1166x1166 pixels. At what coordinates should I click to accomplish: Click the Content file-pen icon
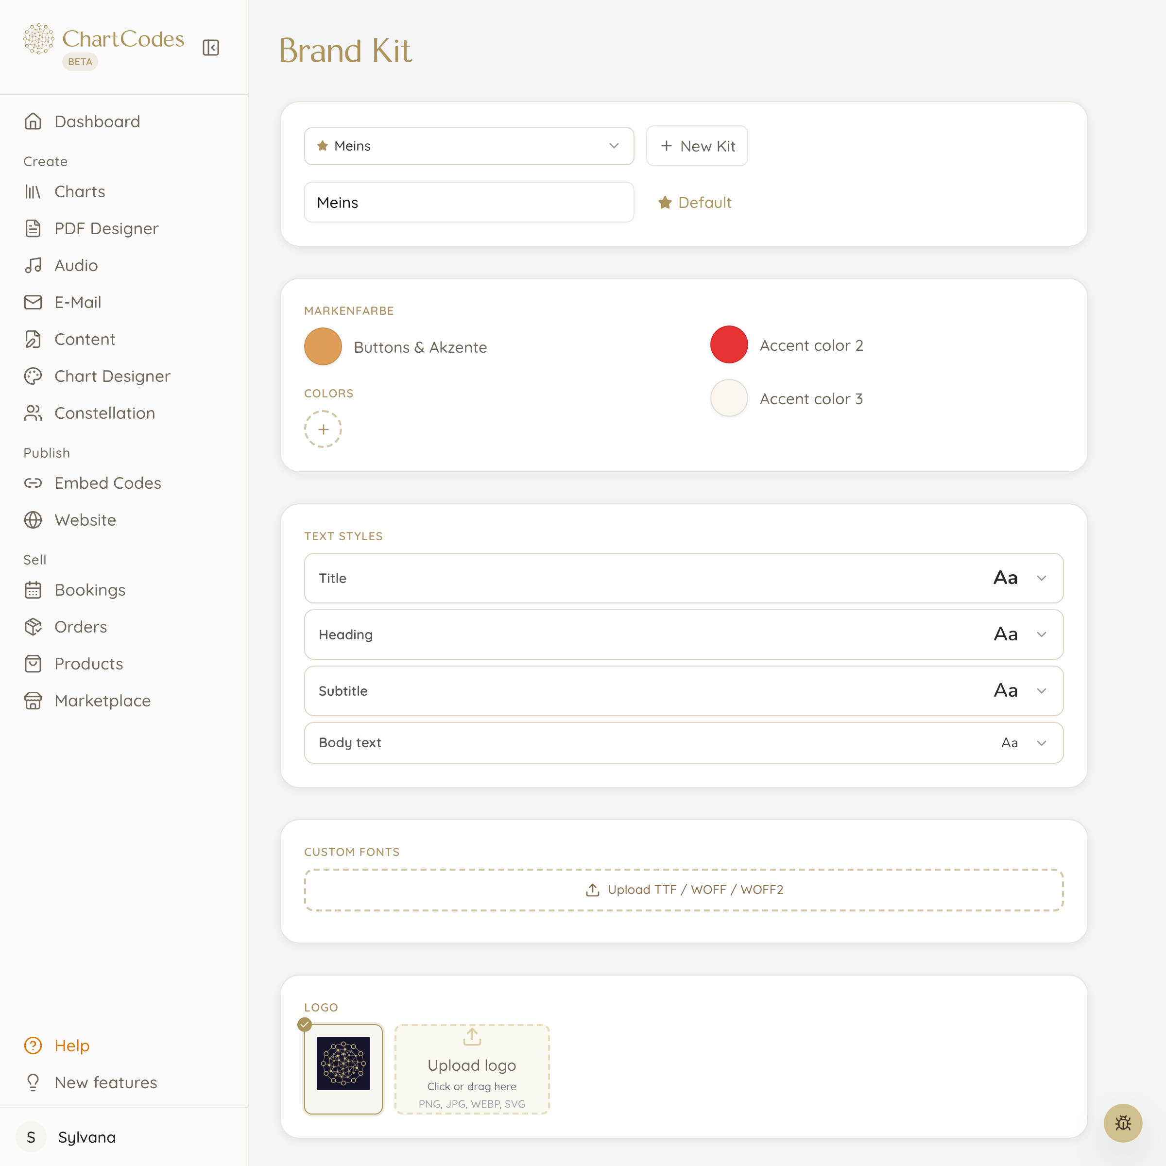[x=33, y=339]
